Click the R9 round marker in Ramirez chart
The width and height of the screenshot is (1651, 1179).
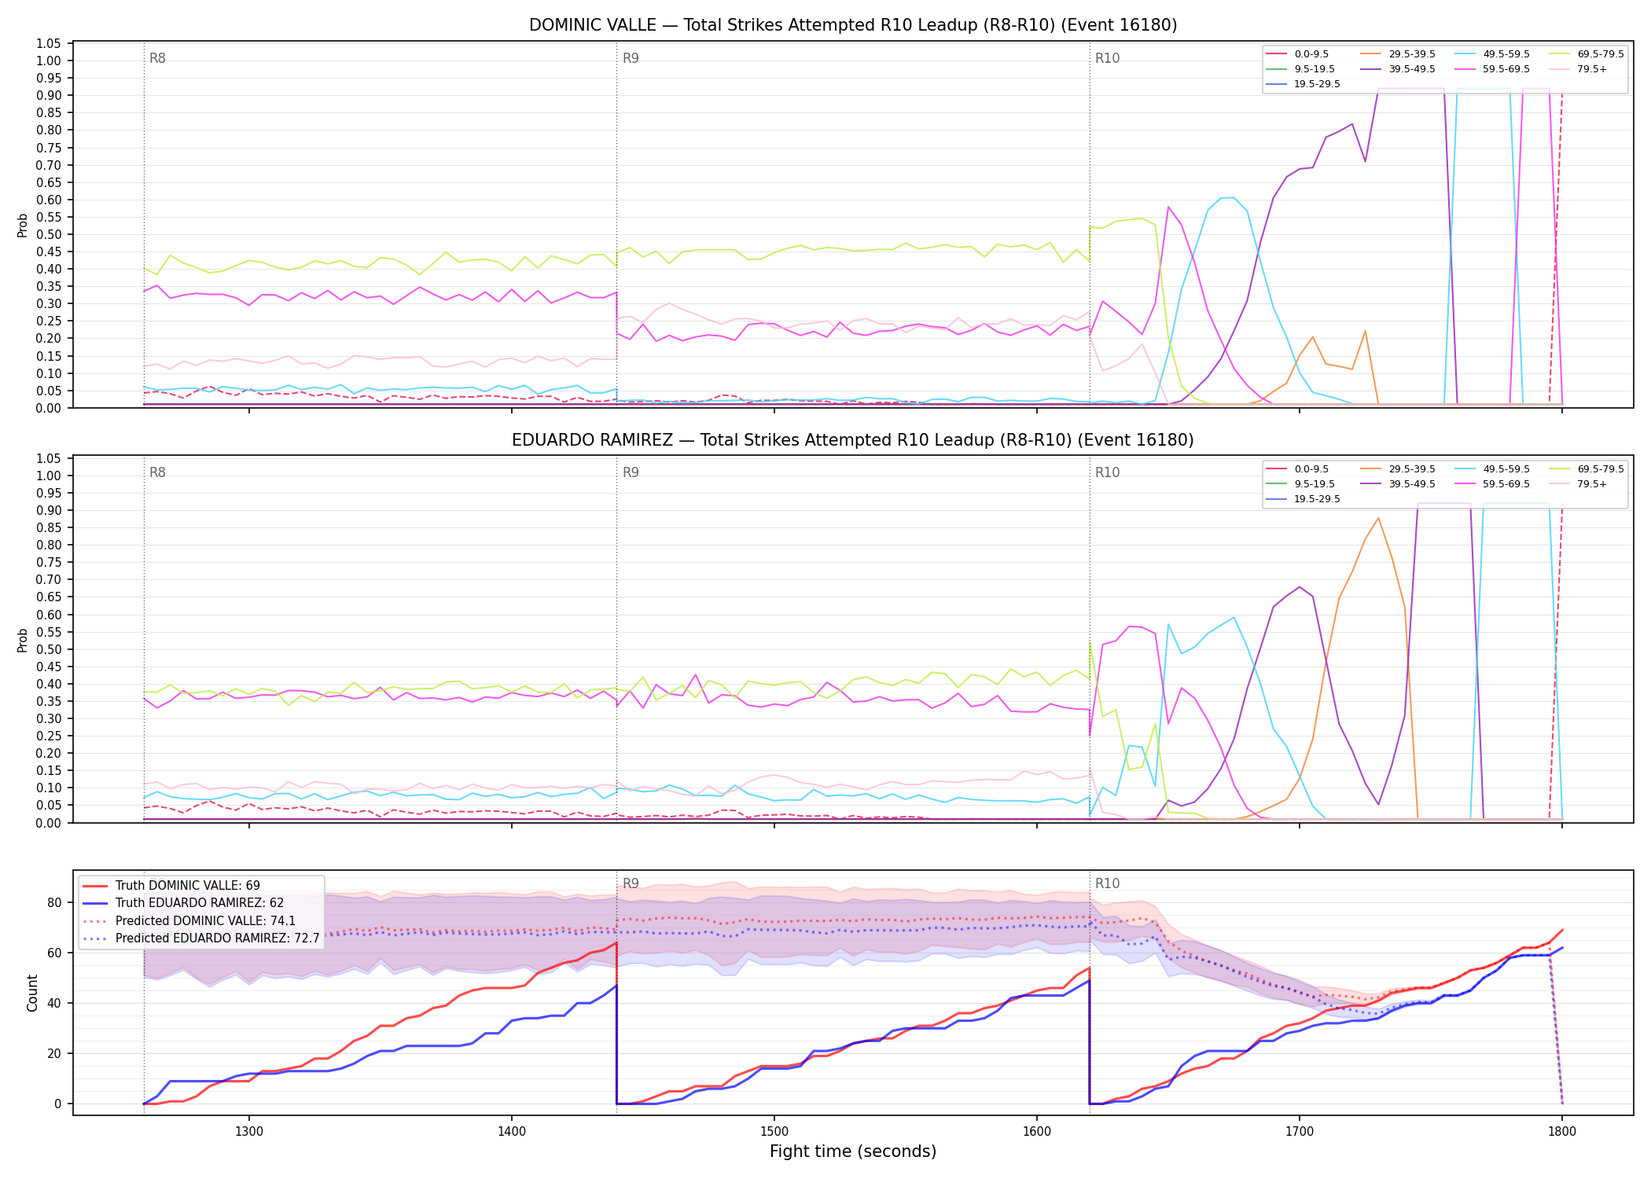pyautogui.click(x=631, y=473)
